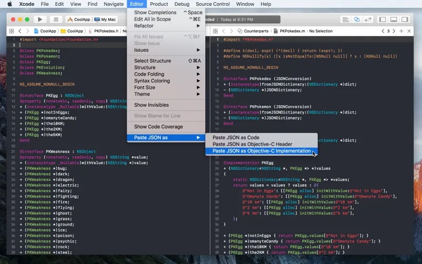Click the Editor menu title

coord(137,4)
